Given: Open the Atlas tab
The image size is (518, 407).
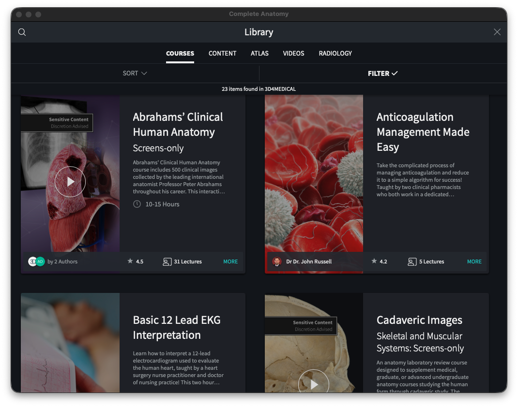Looking at the screenshot, I should click(x=259, y=54).
